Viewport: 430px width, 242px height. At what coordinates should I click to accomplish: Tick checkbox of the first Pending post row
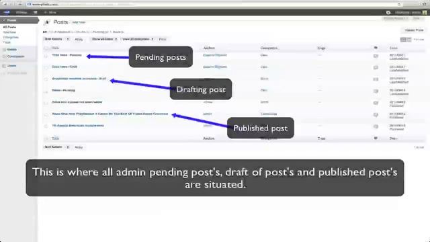pos(46,56)
